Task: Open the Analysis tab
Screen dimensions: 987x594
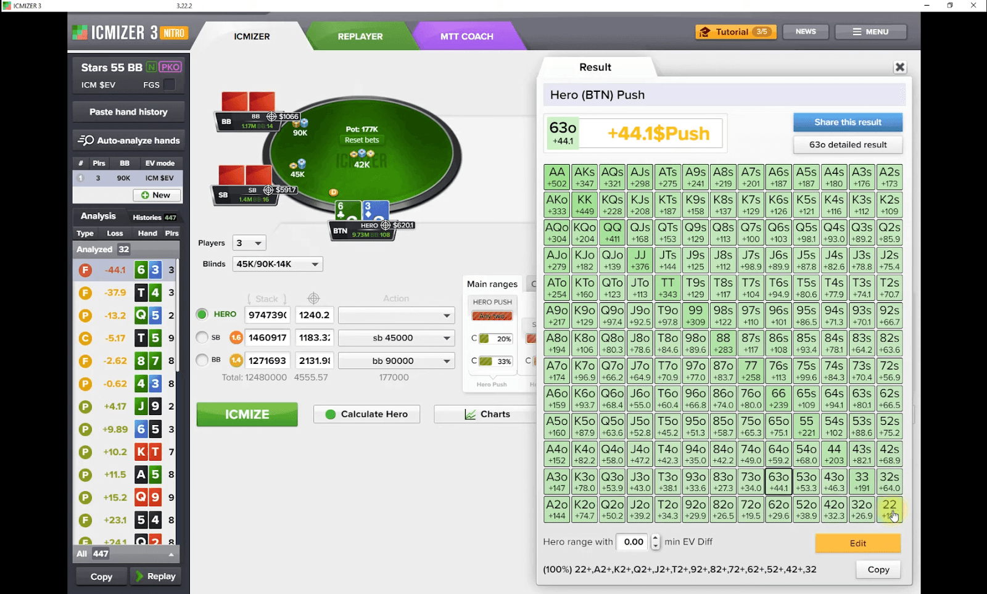Action: tap(98, 216)
